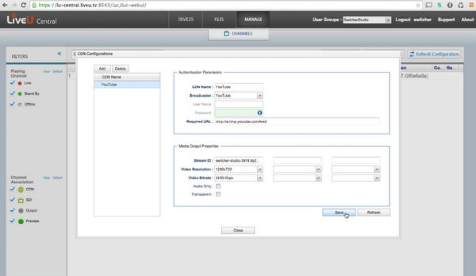Click the Support link
The image size is (476, 276).
coord(446,20)
